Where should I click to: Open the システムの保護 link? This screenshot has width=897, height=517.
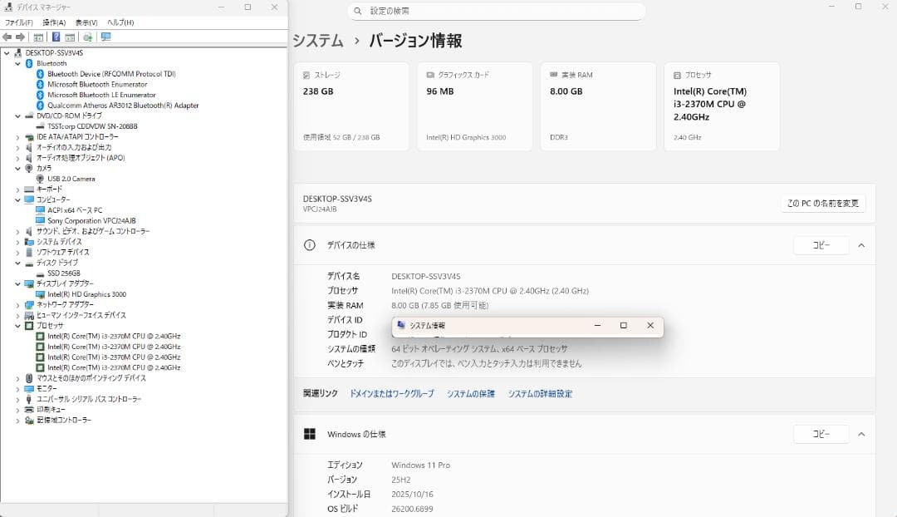(x=469, y=393)
